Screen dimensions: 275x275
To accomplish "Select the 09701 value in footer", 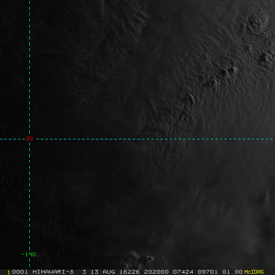I will [208, 272].
